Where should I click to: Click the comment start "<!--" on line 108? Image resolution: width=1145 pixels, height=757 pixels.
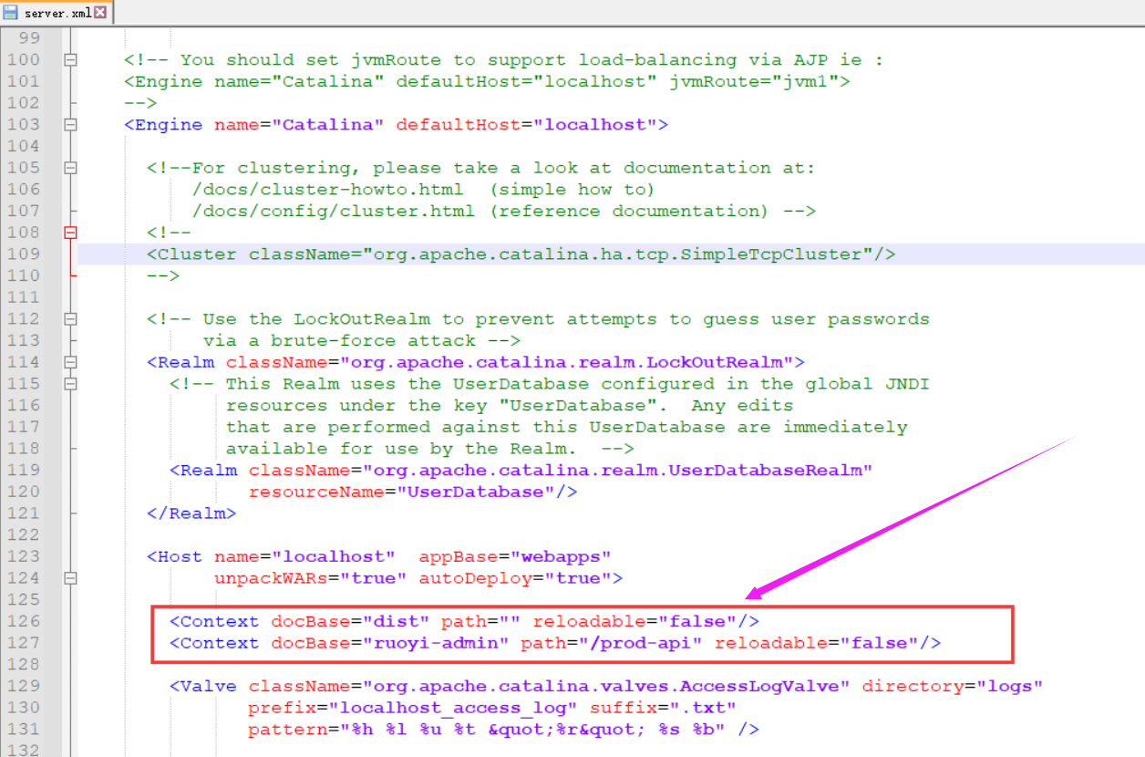point(170,233)
